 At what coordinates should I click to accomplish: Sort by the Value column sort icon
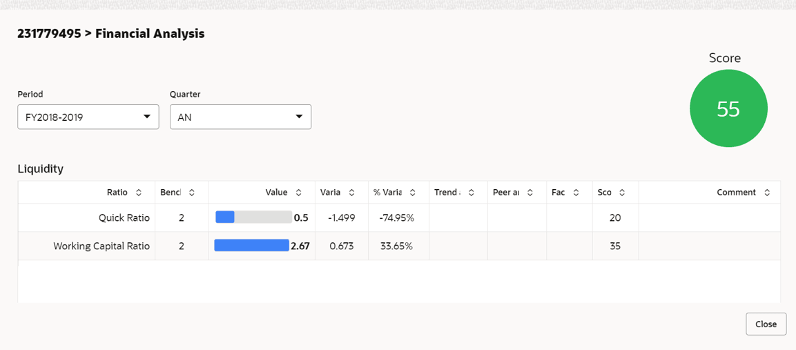(298, 193)
